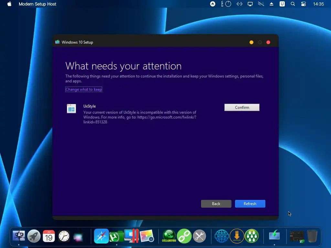Launch Safari compass from dock
Viewport: 331px width, 248px height.
click(x=101, y=236)
